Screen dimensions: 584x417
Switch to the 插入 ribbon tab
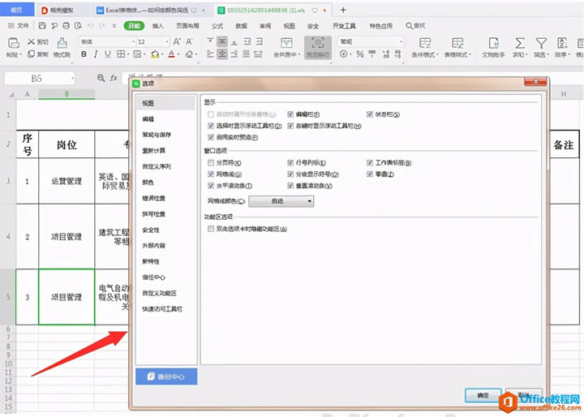click(158, 26)
